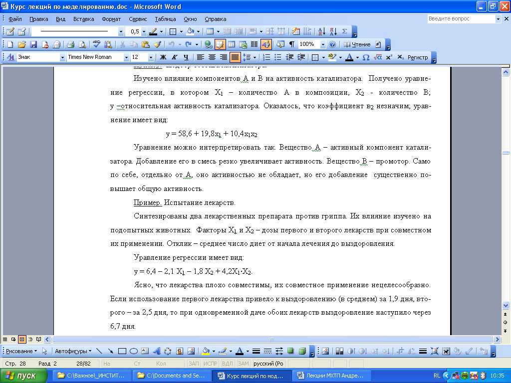Select the Rectangle drawing tool
The height and width of the screenshot is (383, 511).
pos(122,351)
